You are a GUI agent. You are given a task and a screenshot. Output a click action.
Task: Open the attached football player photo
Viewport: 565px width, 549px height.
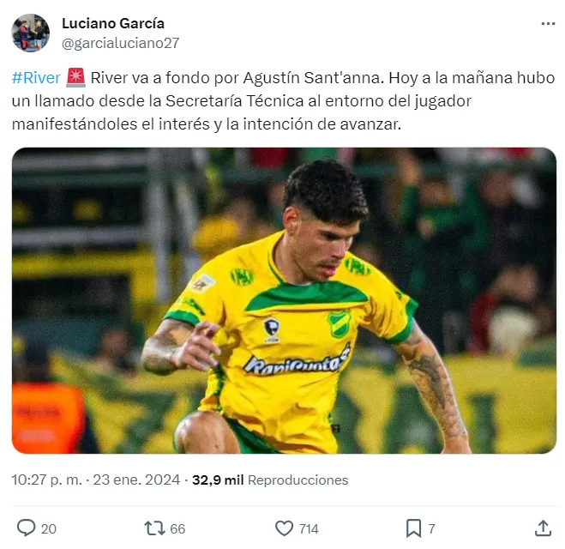coord(284,300)
